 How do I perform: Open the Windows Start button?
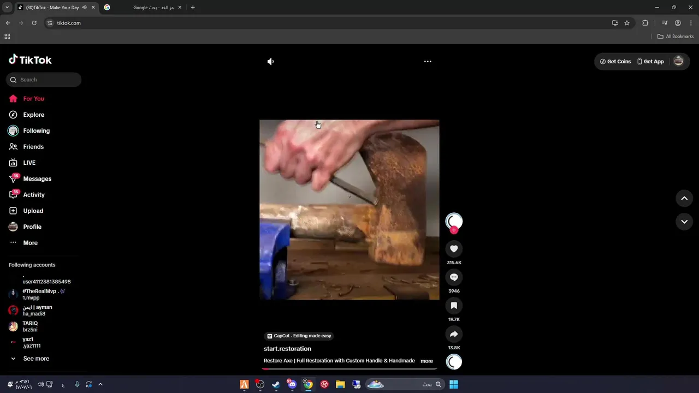[454, 384]
